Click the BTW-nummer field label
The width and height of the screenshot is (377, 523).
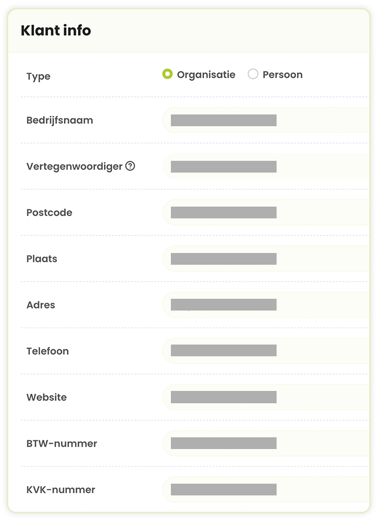(x=62, y=443)
